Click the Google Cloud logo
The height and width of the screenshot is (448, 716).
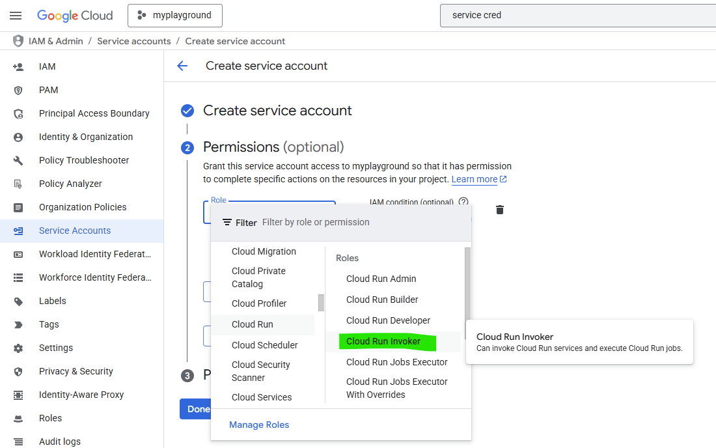[75, 16]
